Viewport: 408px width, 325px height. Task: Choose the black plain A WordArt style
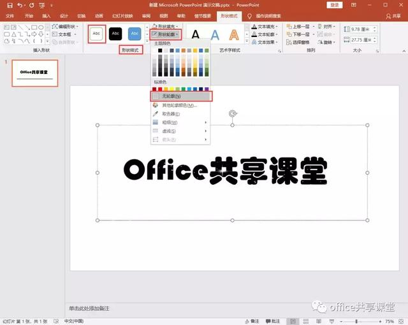tap(196, 34)
